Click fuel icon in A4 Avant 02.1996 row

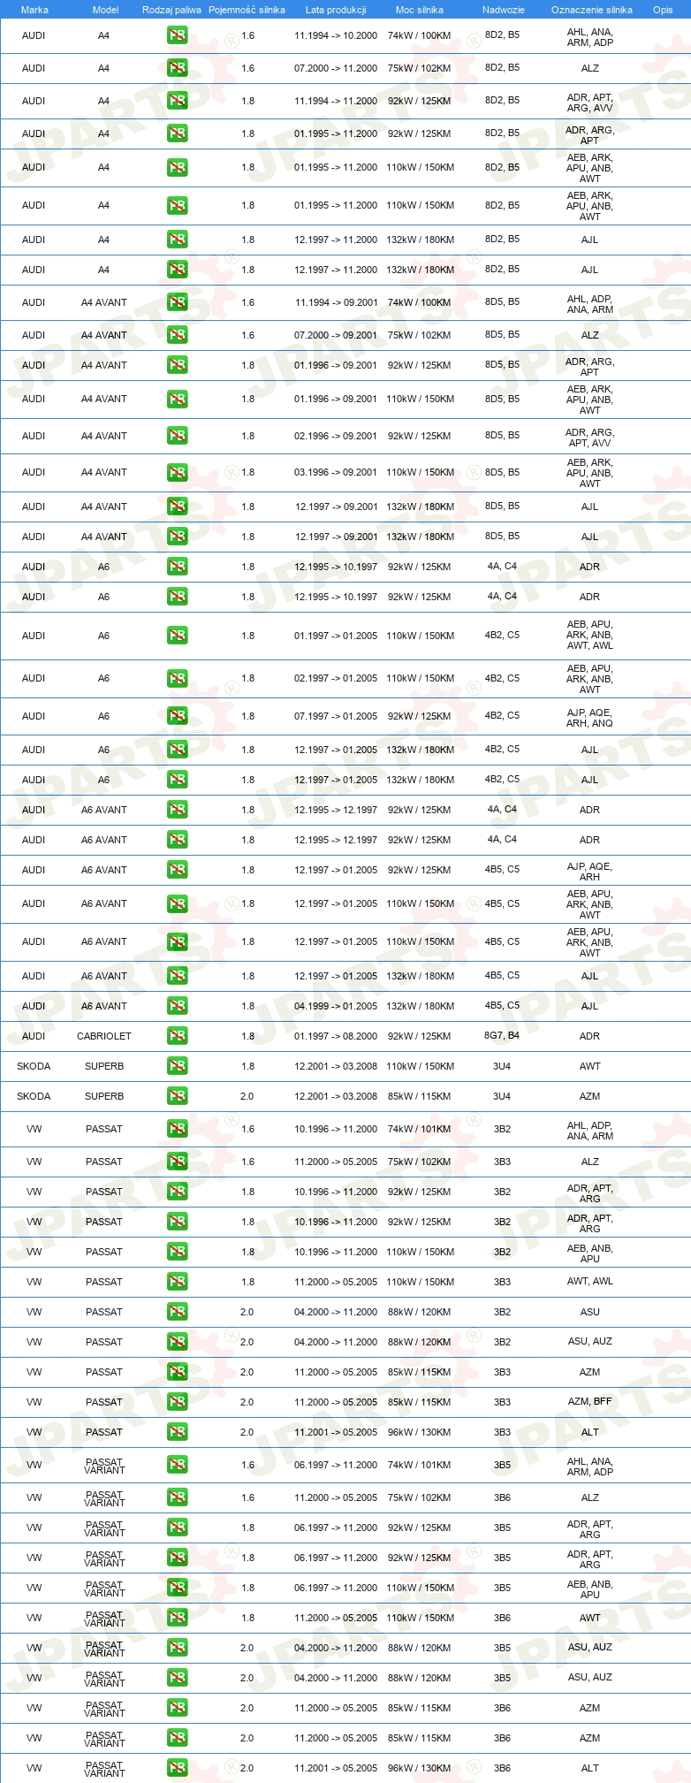pyautogui.click(x=177, y=436)
